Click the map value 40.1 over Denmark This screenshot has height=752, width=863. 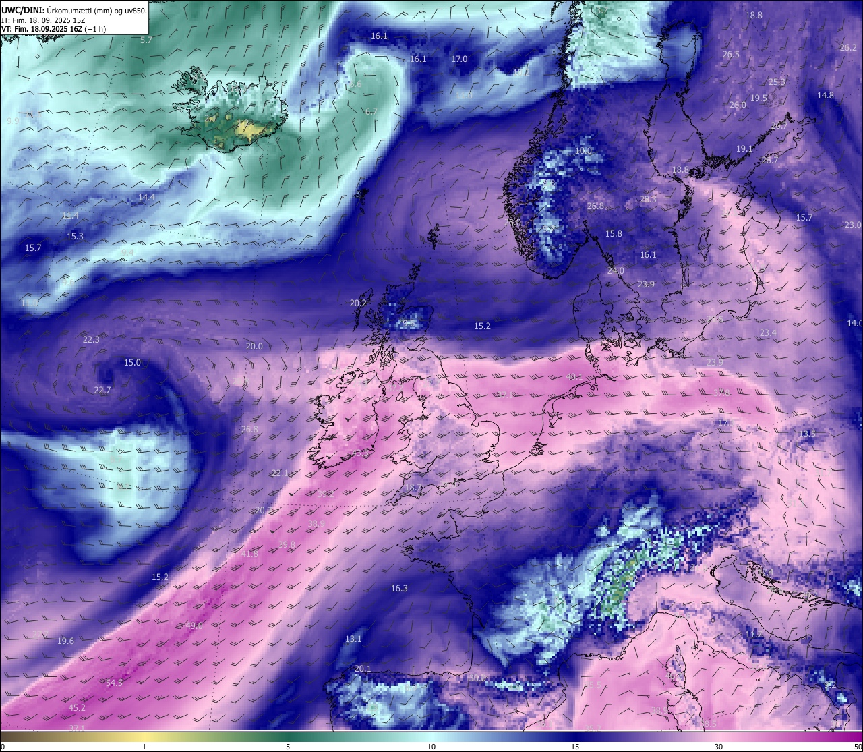(x=574, y=378)
